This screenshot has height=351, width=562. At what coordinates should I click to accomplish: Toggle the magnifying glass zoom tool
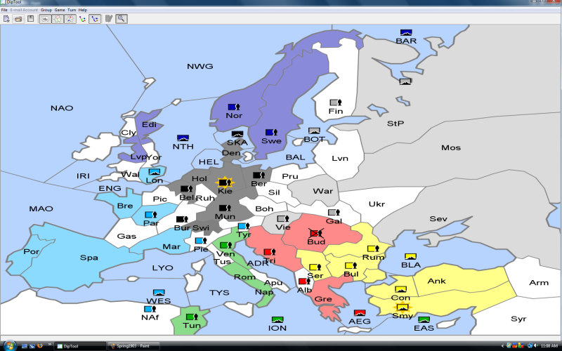coord(122,18)
